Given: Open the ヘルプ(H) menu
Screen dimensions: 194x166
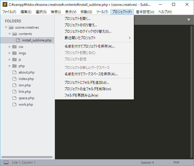Looking at the screenshot, I should coord(165,12).
